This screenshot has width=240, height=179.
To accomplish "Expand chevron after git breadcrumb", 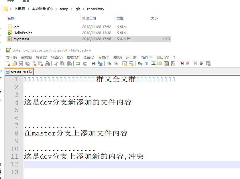I will [x=83, y=9].
